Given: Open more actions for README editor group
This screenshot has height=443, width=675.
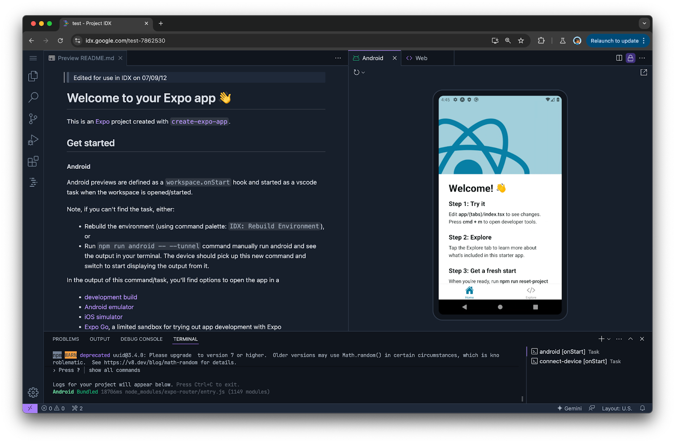Looking at the screenshot, I should pyautogui.click(x=338, y=58).
